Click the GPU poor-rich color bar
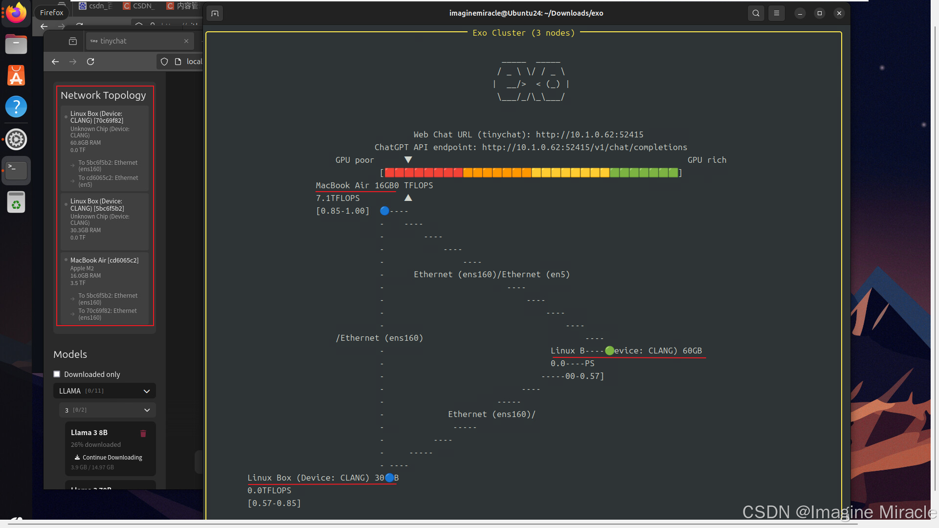Viewport: 939px width, 528px height. [x=531, y=173]
